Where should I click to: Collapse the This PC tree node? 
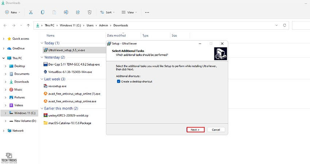click(4, 58)
